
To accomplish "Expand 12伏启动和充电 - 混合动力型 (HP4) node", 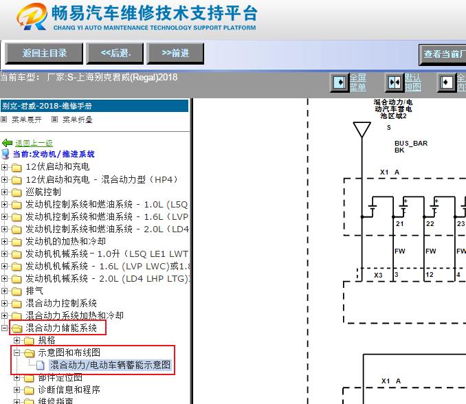I will pos(4,180).
